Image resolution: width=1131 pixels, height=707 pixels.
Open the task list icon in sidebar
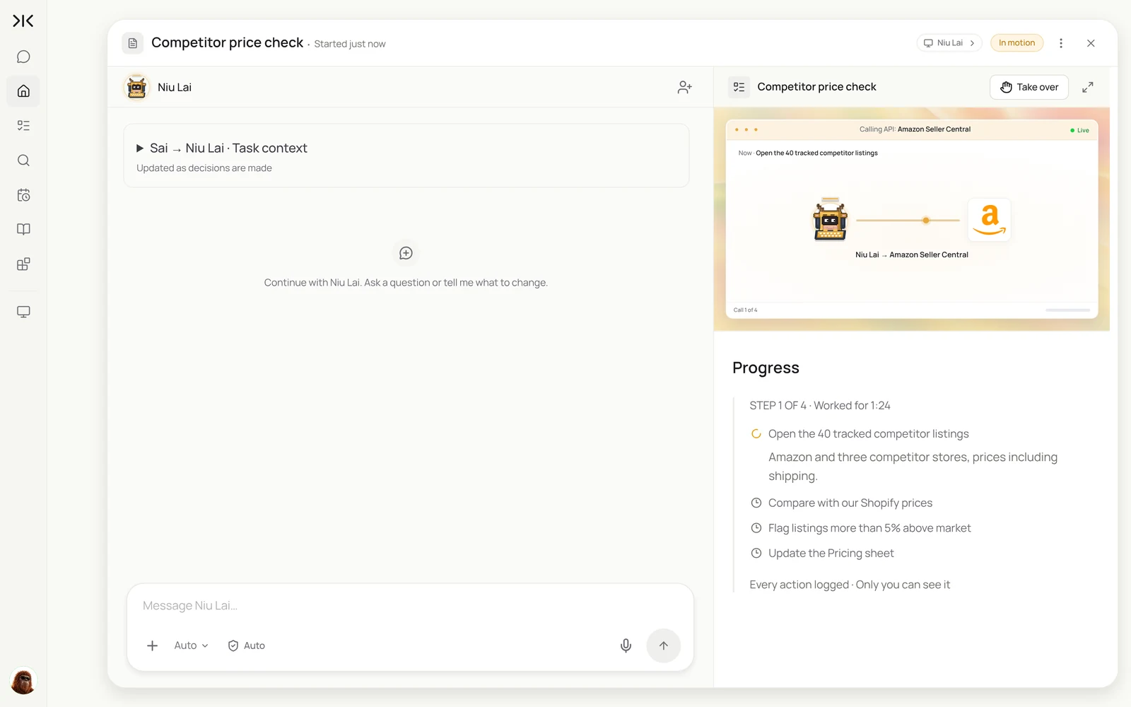(23, 126)
